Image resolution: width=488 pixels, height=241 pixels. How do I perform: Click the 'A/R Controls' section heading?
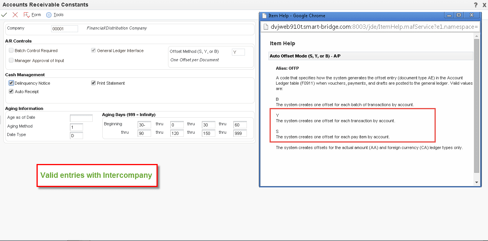(x=18, y=41)
